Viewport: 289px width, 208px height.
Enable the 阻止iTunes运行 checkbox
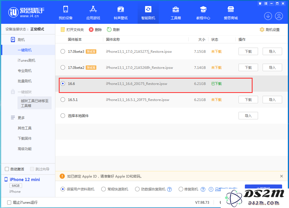click(x=9, y=203)
